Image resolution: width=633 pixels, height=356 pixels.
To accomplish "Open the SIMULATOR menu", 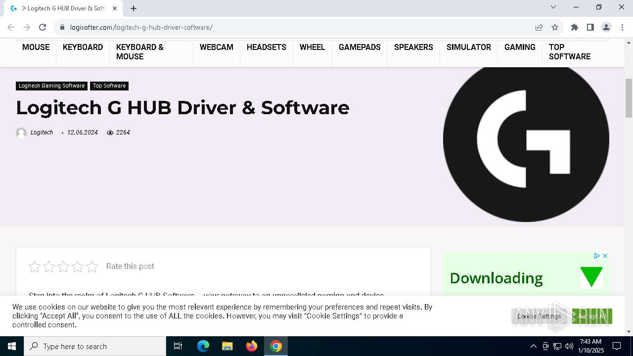I will coord(469,47).
